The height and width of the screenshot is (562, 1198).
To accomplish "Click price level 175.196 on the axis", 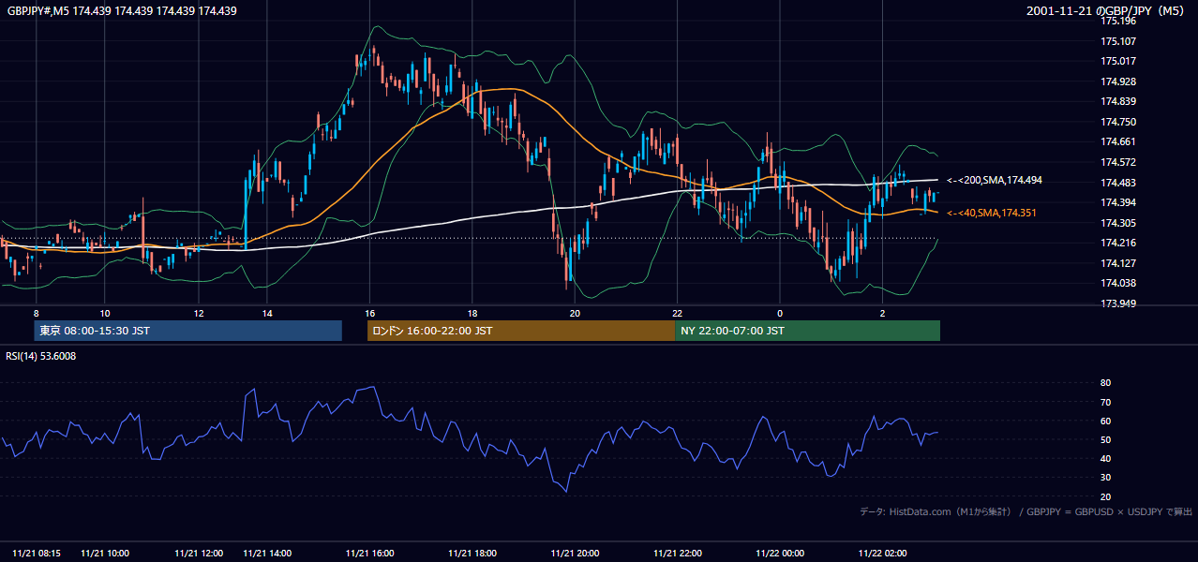I will (1118, 21).
